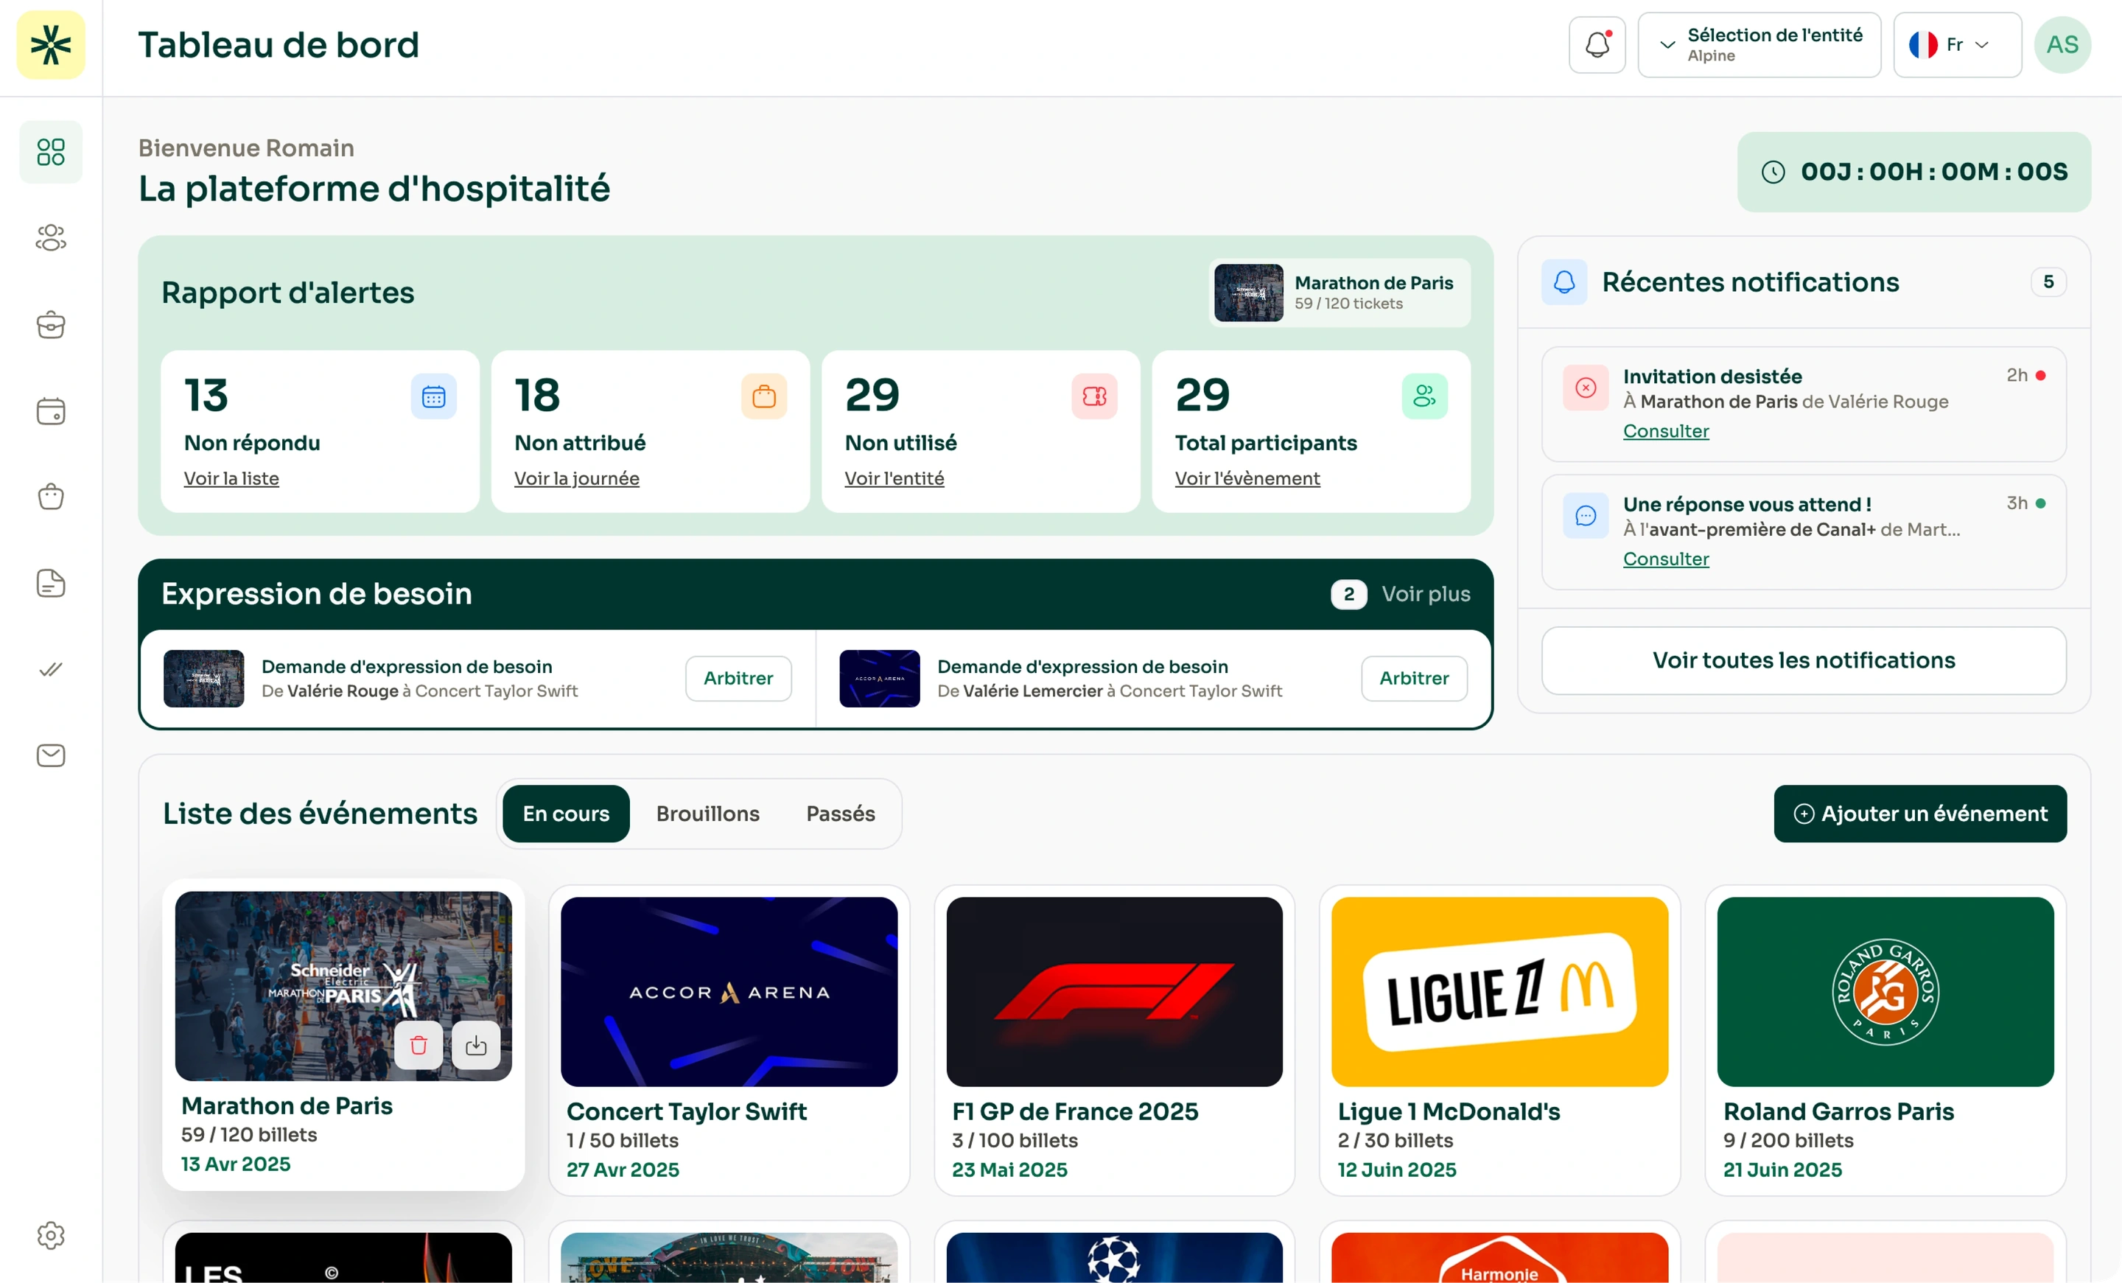The height and width of the screenshot is (1283, 2122).
Task: Switch to the Brouillons tab
Action: coord(708,814)
